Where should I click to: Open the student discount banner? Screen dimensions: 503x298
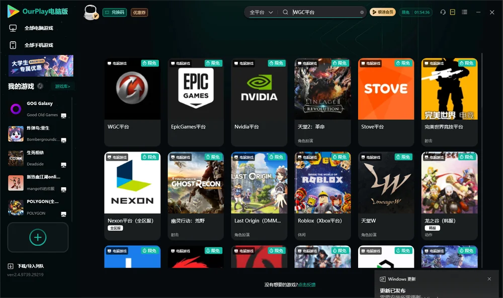[41, 66]
